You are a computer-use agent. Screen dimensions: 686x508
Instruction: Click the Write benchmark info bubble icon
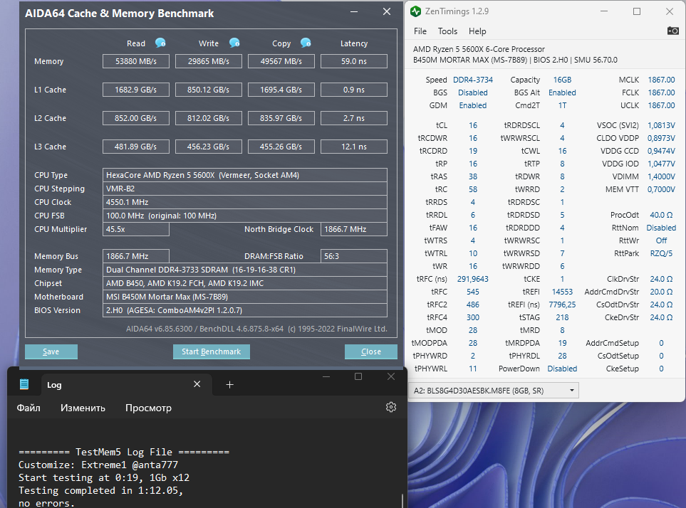pos(234,43)
